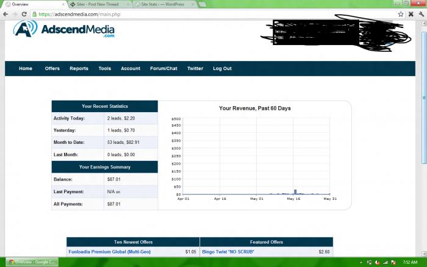This screenshot has height=267, width=427.
Task: Click the browser Back arrow
Action: tap(5, 14)
